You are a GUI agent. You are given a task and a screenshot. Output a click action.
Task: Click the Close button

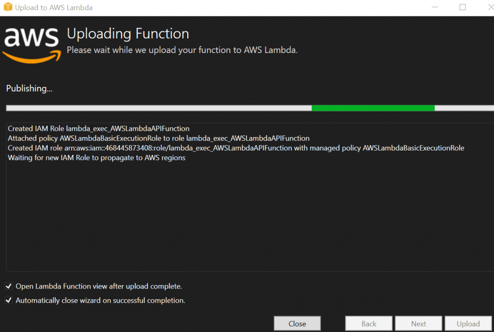pyautogui.click(x=297, y=323)
